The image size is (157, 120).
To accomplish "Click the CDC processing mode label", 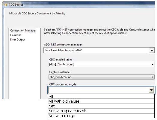I will coord(63,84).
